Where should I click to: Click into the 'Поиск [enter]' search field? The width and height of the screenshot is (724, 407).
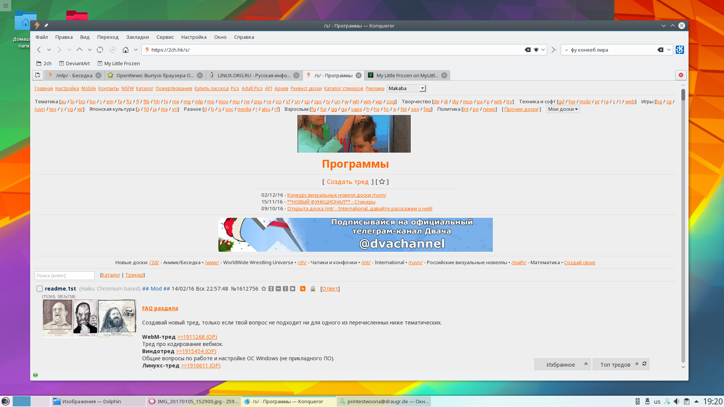(x=64, y=275)
